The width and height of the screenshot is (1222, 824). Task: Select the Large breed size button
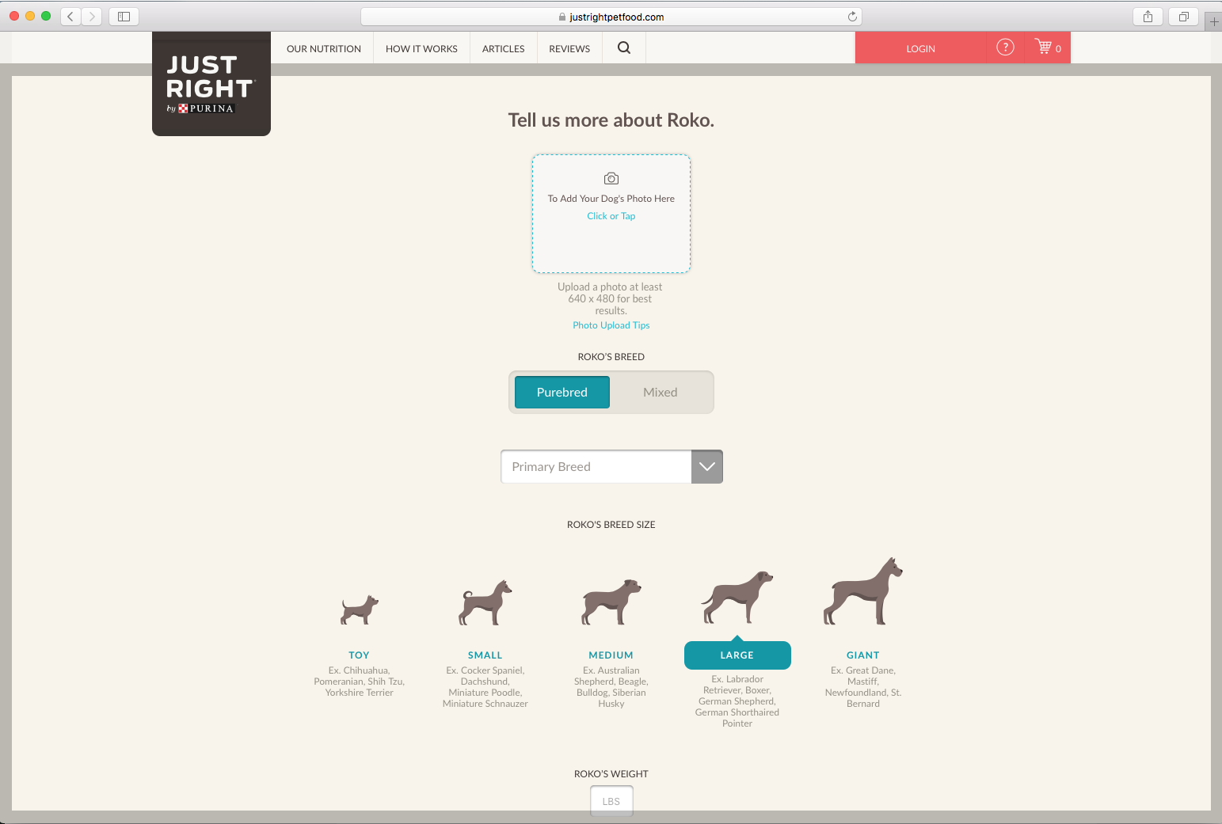(x=737, y=655)
